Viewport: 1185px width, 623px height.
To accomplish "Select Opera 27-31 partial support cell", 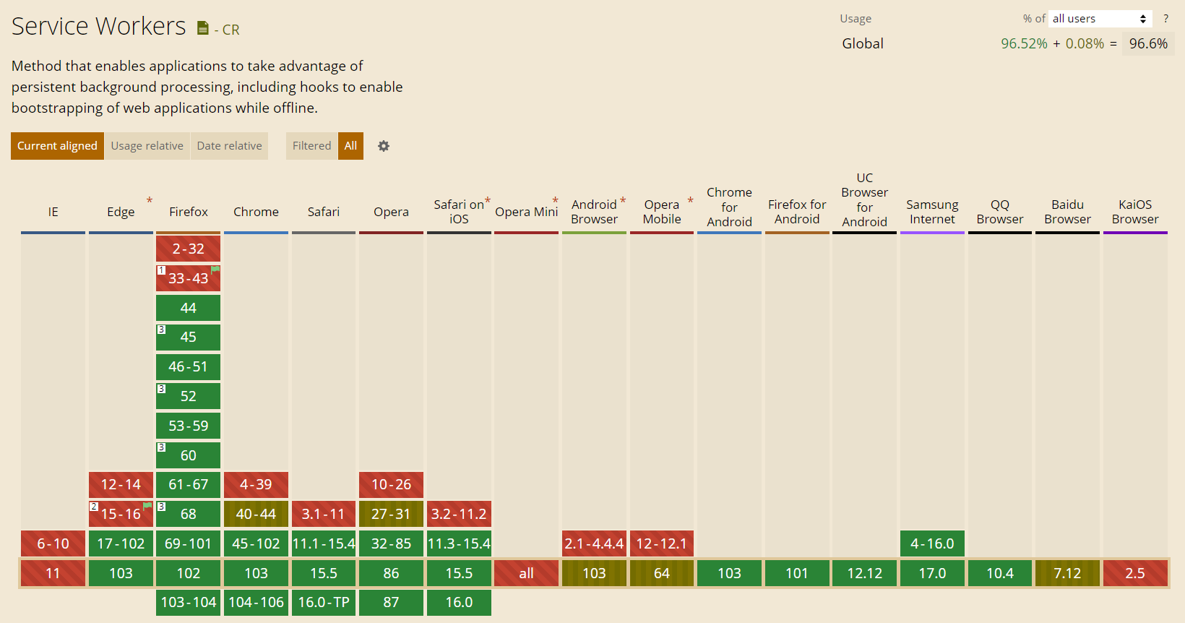I will pyautogui.click(x=391, y=514).
